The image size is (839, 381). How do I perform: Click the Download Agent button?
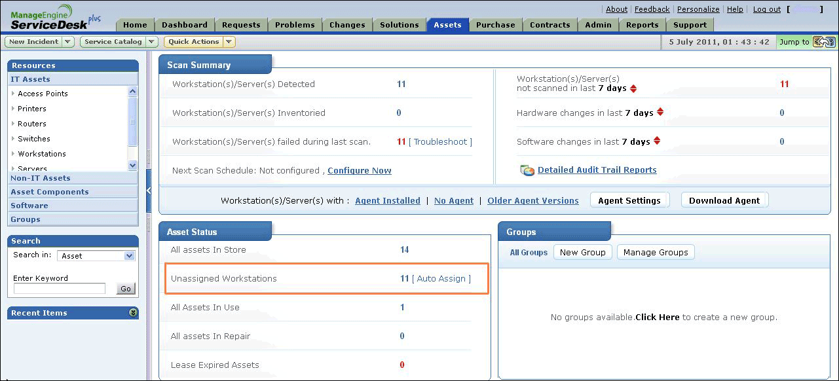pyautogui.click(x=724, y=200)
